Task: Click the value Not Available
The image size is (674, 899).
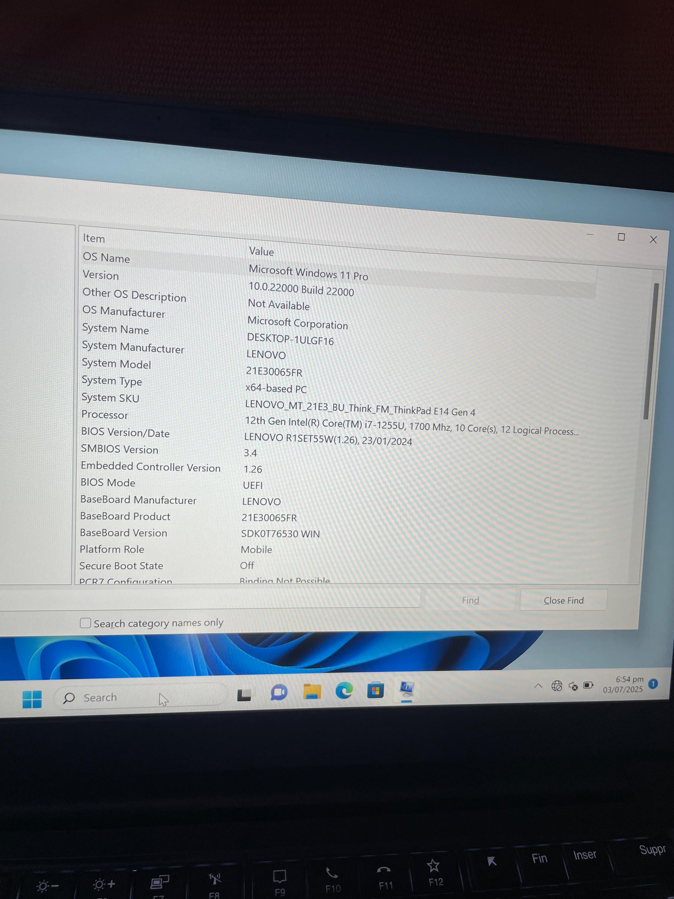Action: click(x=279, y=305)
